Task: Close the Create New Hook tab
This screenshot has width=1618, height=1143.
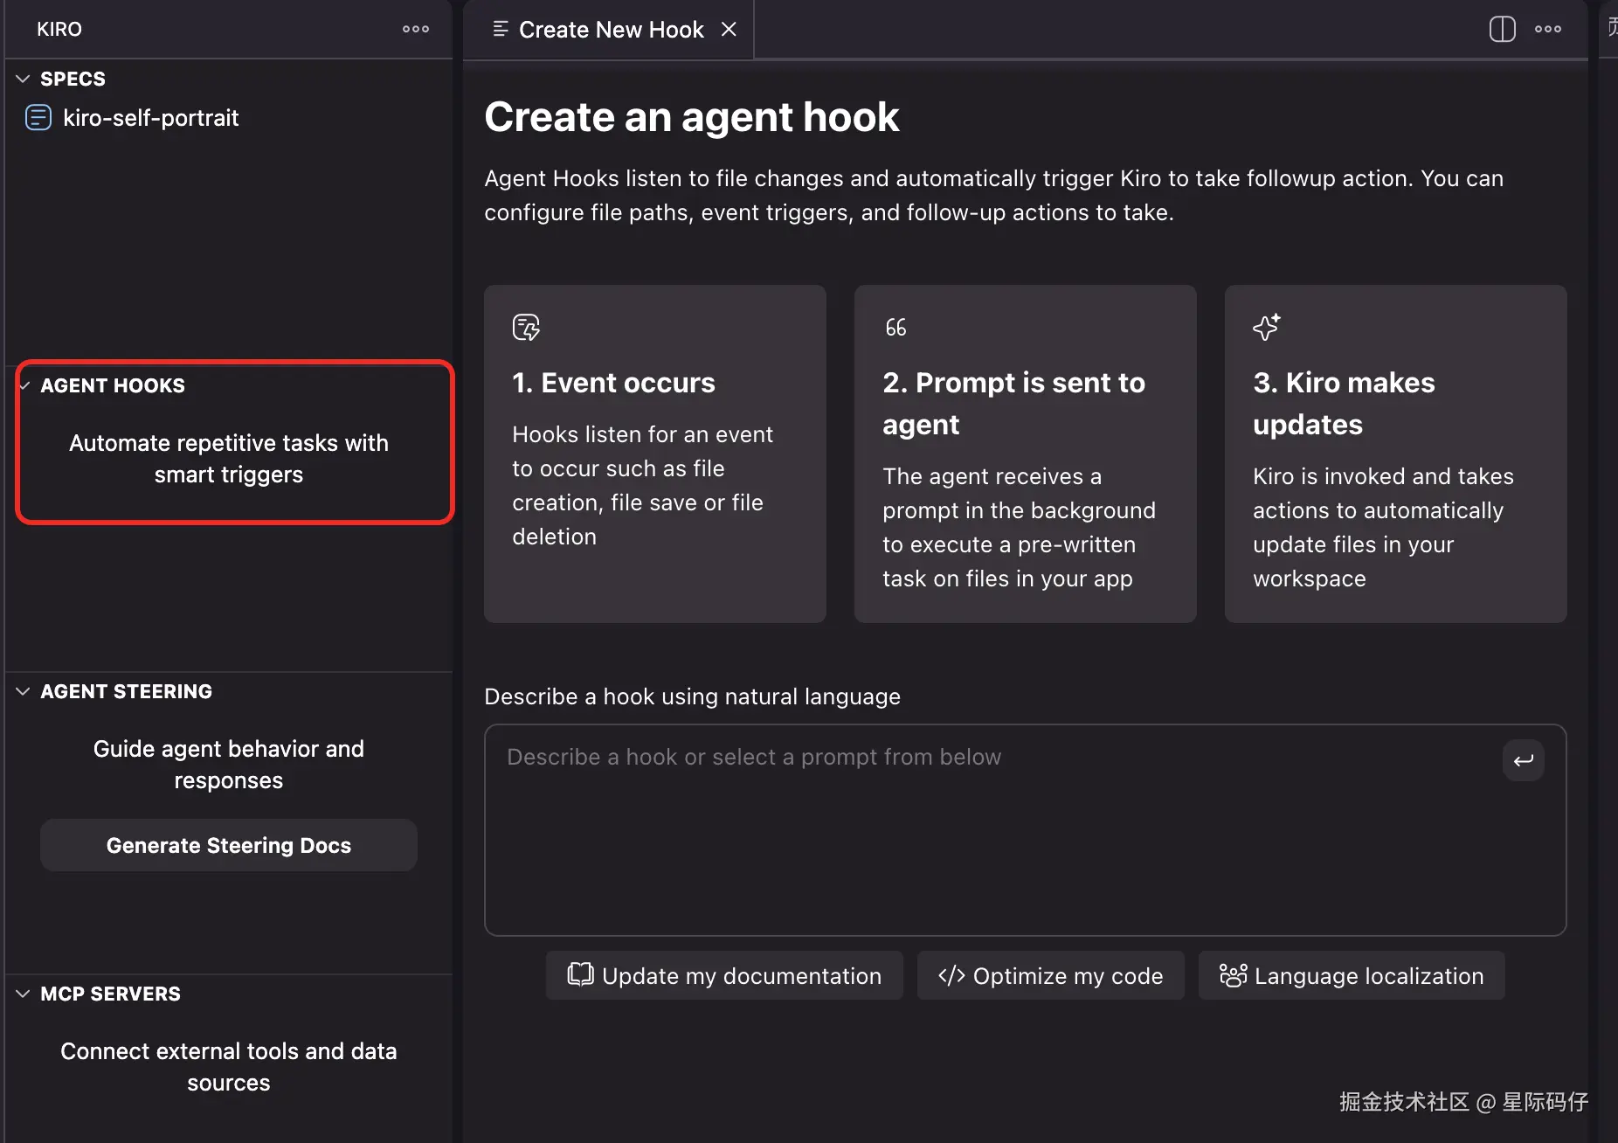Action: (x=729, y=30)
